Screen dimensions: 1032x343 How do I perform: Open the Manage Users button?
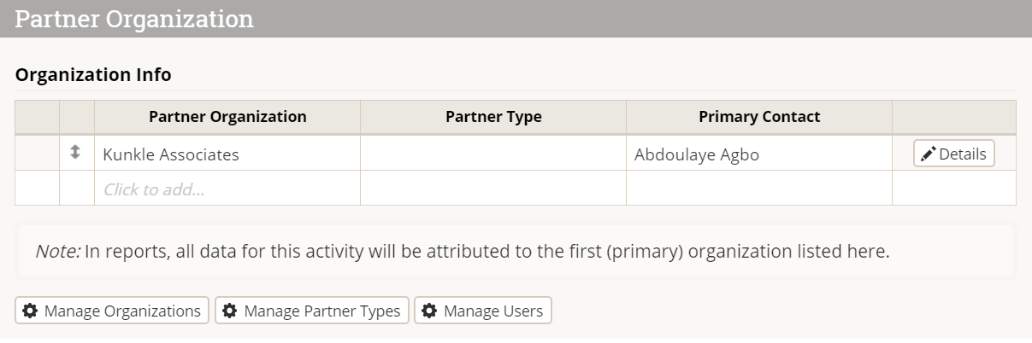483,311
